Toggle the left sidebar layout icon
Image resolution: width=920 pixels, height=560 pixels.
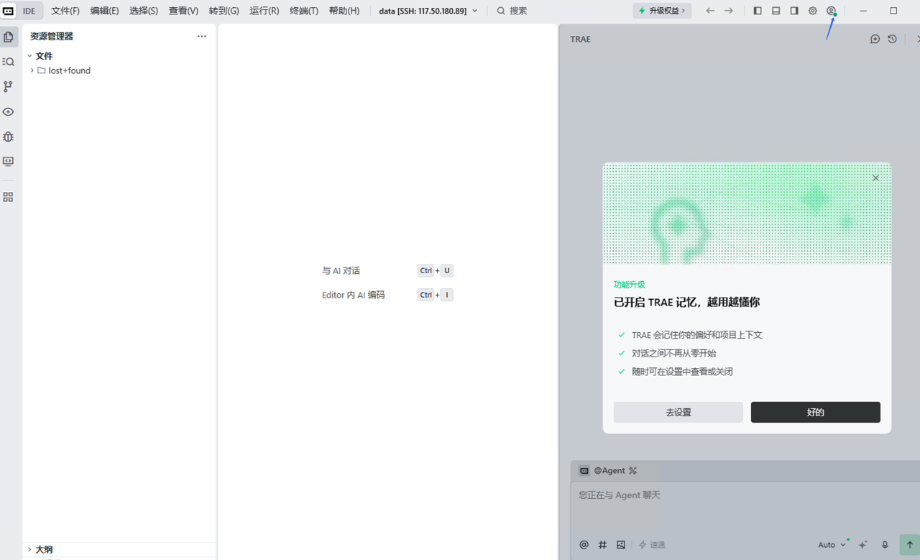(x=758, y=11)
